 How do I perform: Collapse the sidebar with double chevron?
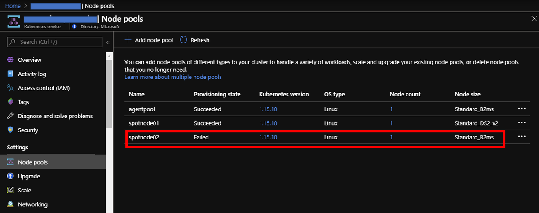[x=108, y=42]
